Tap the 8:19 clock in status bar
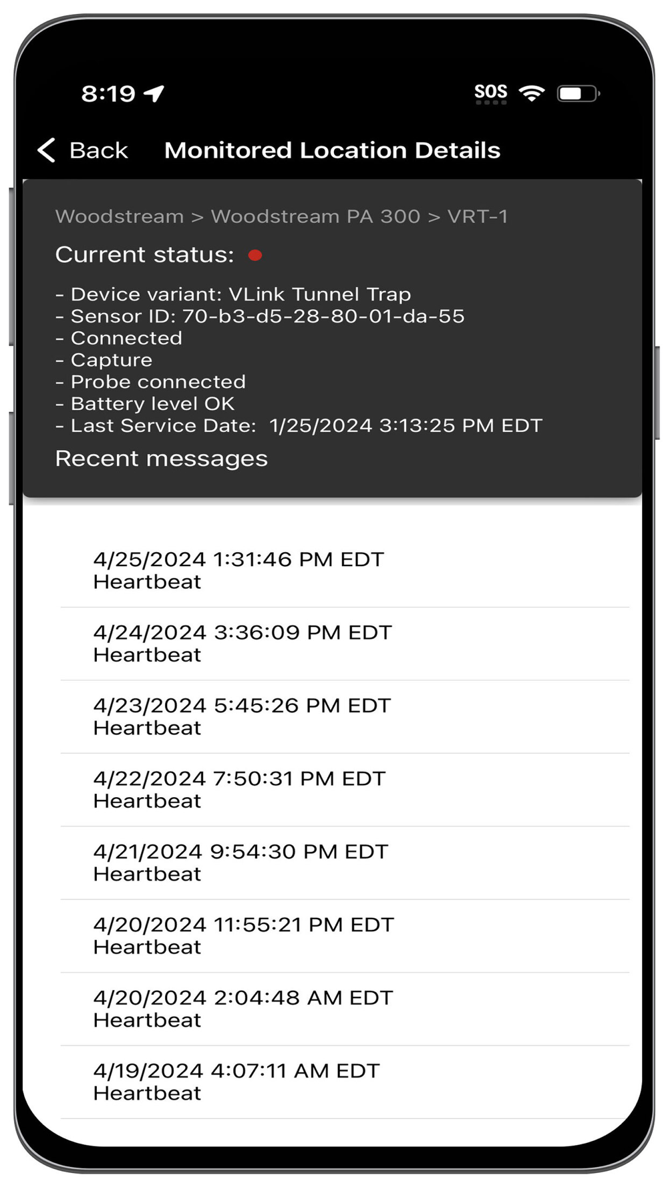This screenshot has width=668, height=1187. click(108, 93)
